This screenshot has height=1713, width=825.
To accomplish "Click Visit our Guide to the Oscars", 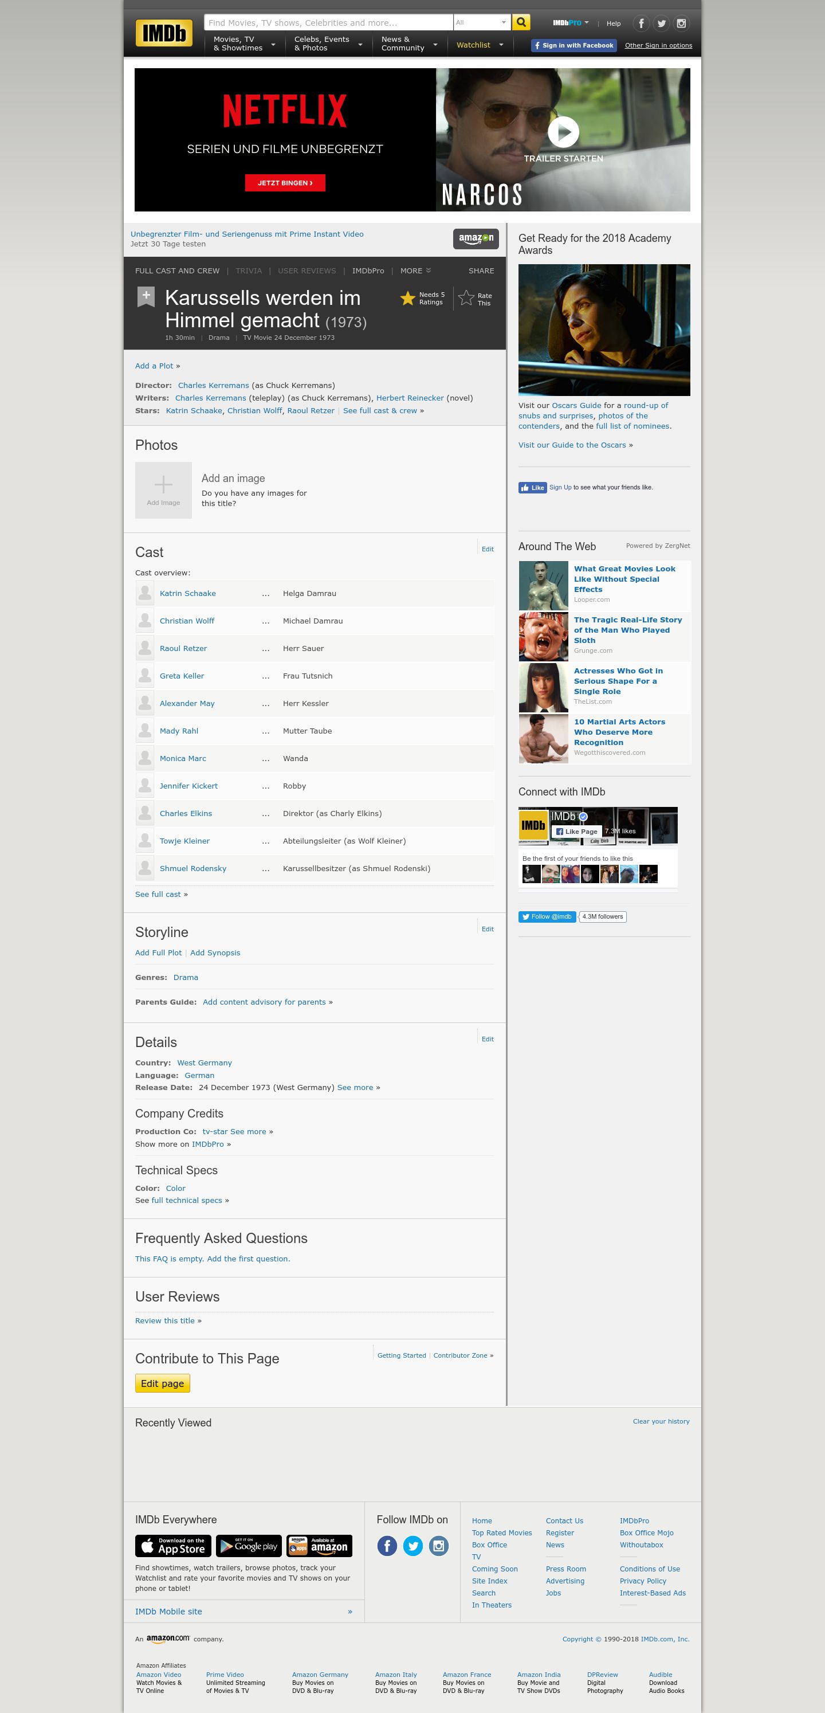I will [x=572, y=445].
